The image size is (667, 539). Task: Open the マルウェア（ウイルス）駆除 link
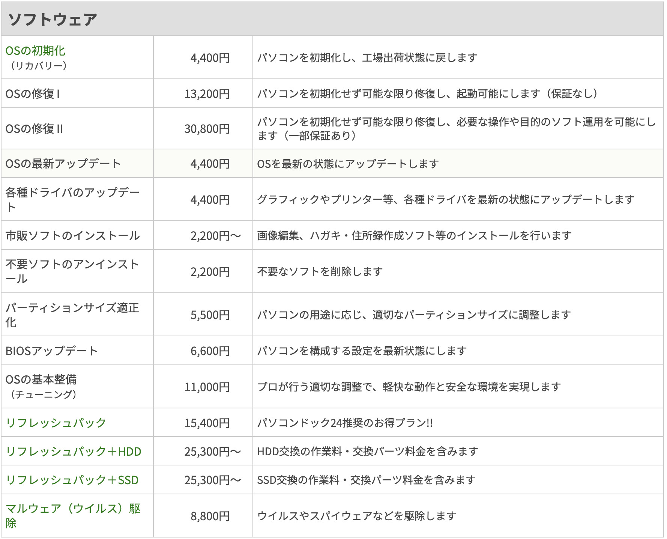tap(73, 516)
